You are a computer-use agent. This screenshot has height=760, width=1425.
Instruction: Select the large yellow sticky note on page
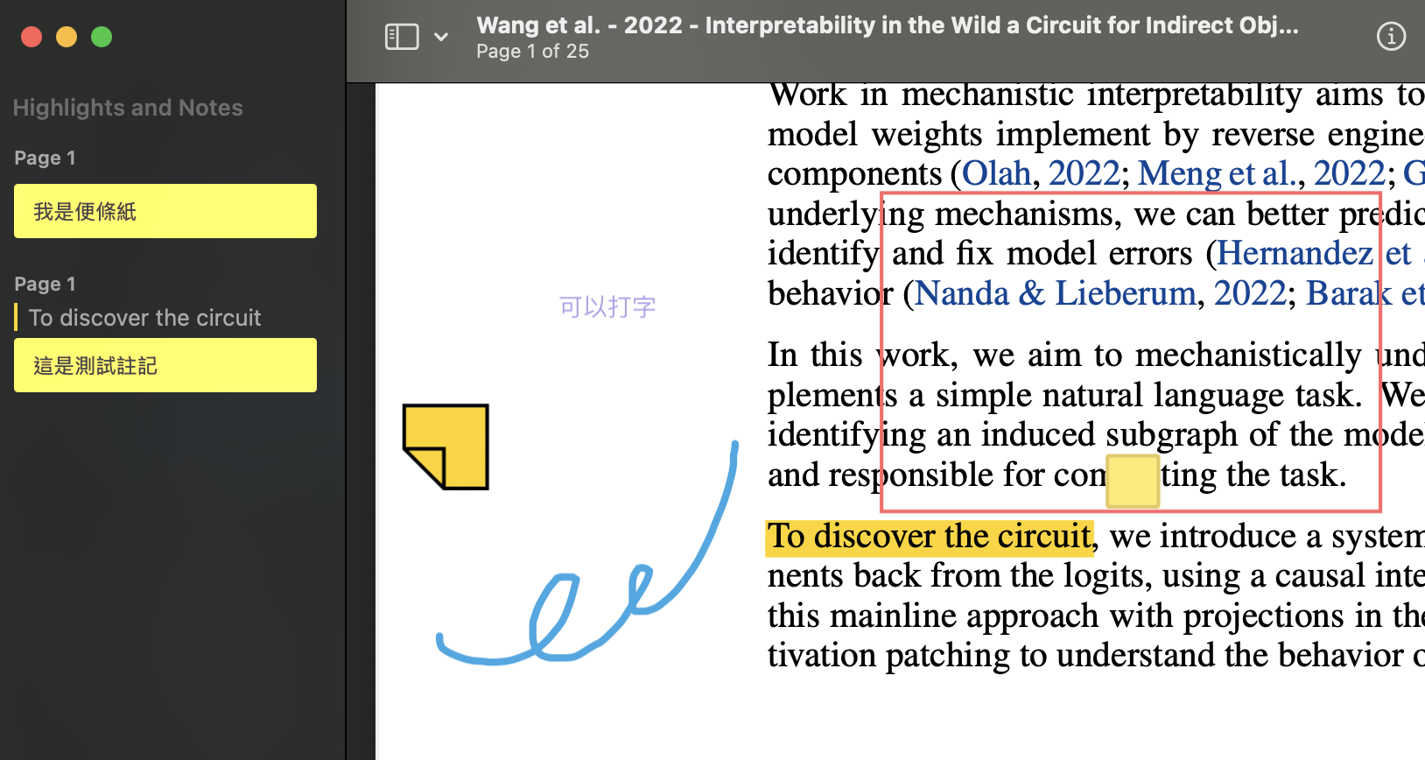click(x=446, y=447)
